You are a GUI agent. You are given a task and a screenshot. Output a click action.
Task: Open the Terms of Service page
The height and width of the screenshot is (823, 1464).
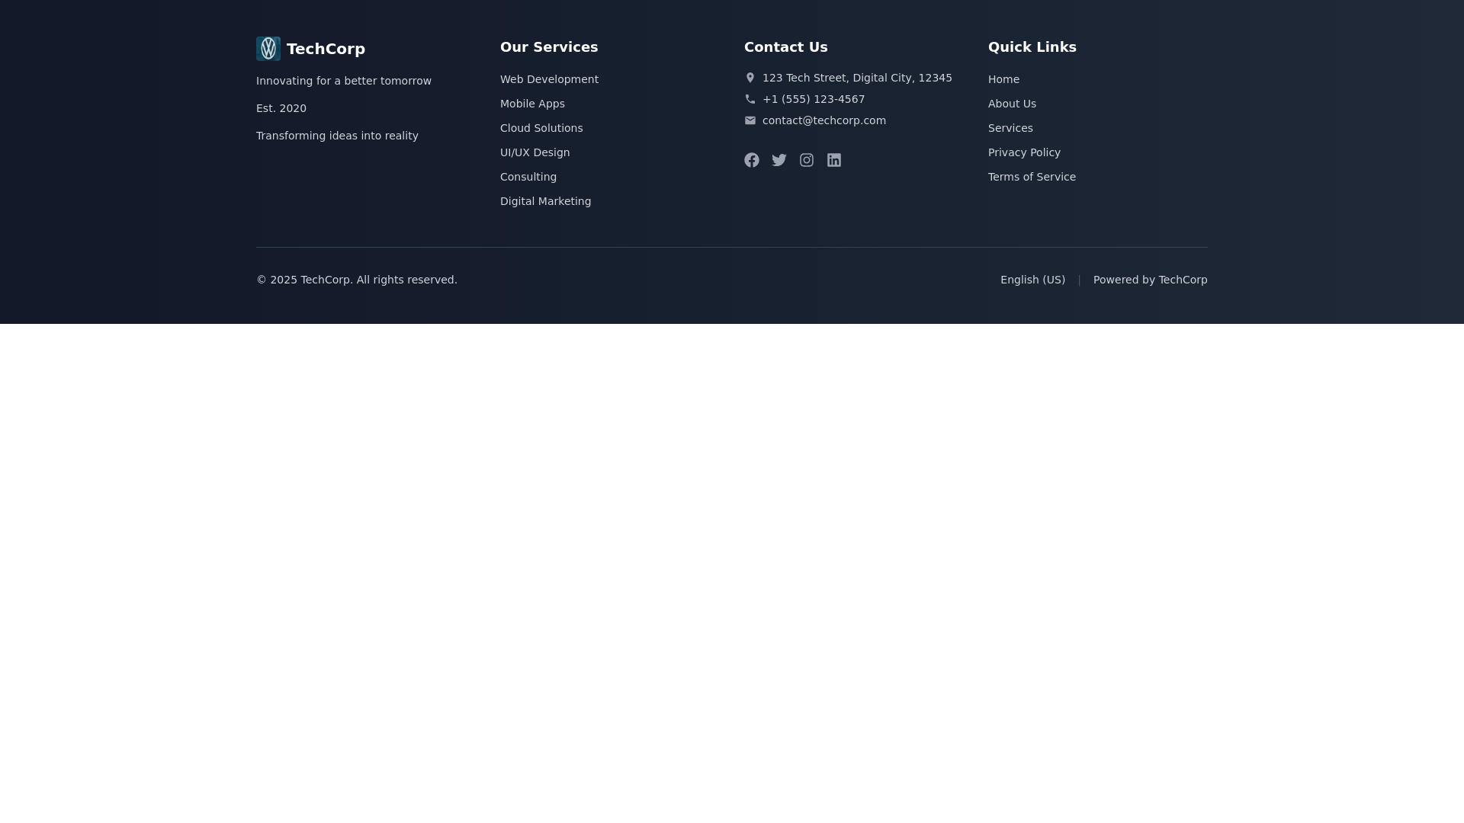pos(1032,177)
